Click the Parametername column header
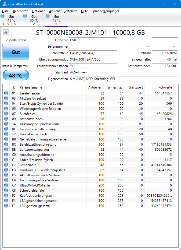 click(x=52, y=87)
